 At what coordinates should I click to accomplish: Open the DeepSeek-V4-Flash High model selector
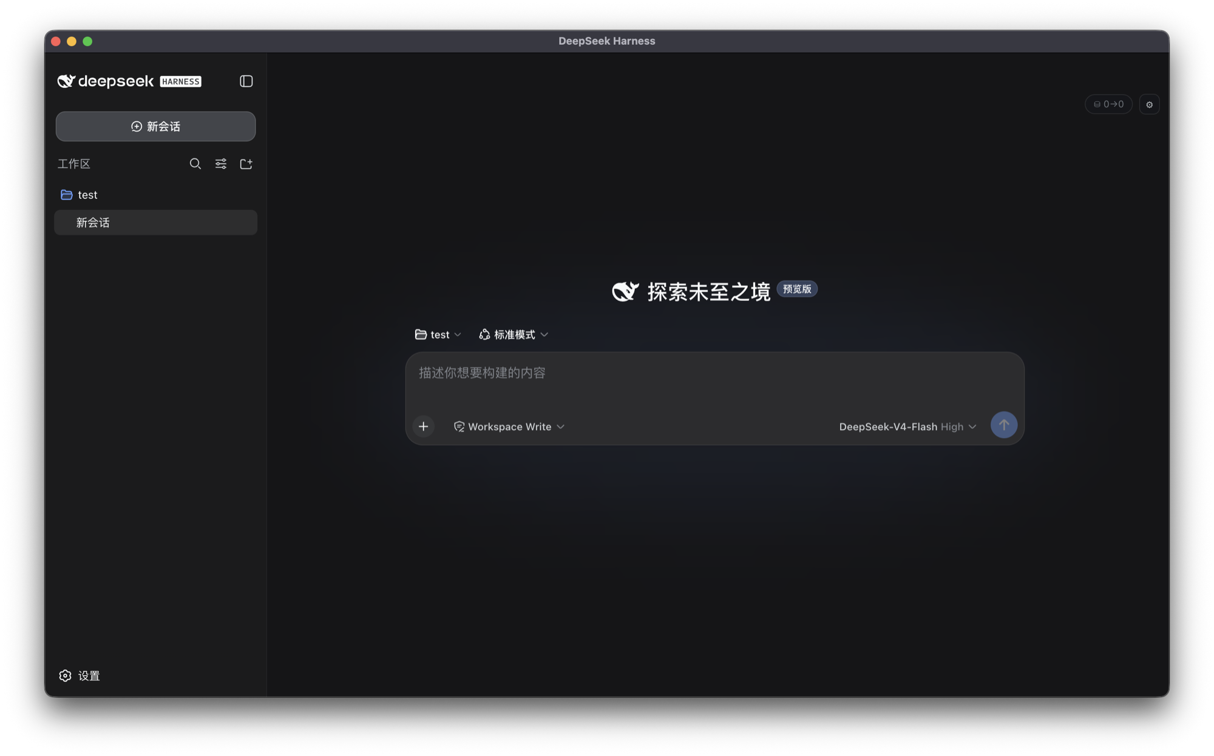[x=907, y=427]
